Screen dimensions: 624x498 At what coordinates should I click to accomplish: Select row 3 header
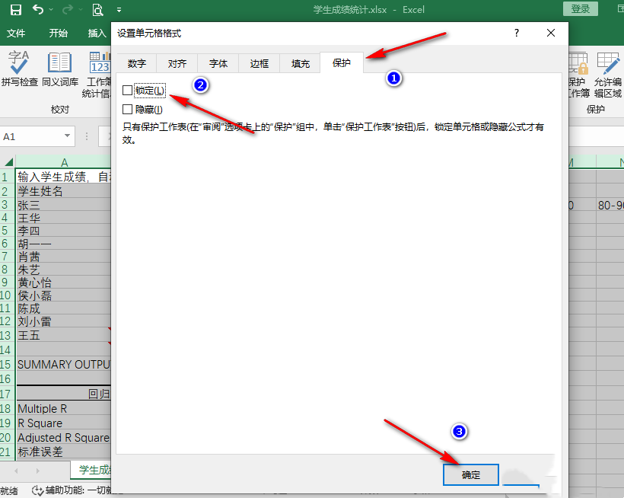(x=5, y=205)
